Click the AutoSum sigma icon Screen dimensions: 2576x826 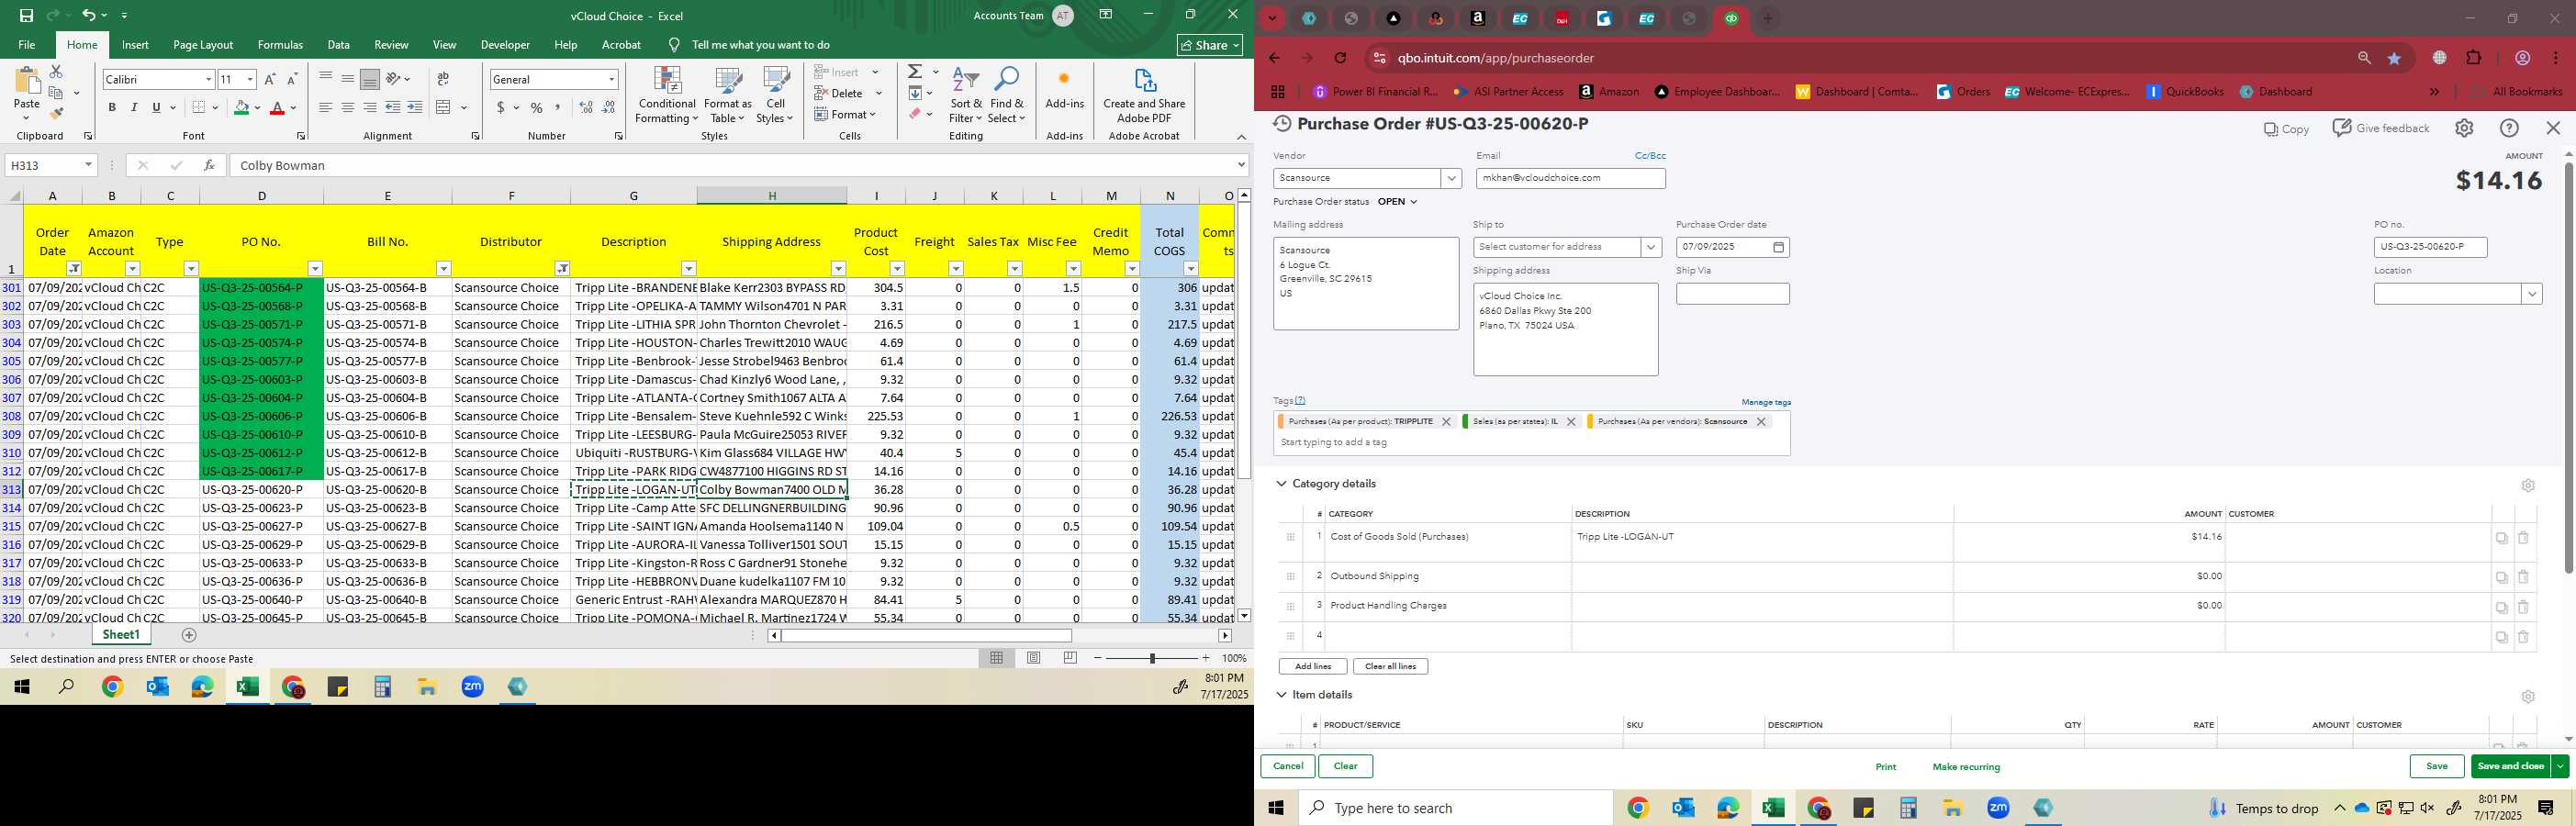[915, 71]
